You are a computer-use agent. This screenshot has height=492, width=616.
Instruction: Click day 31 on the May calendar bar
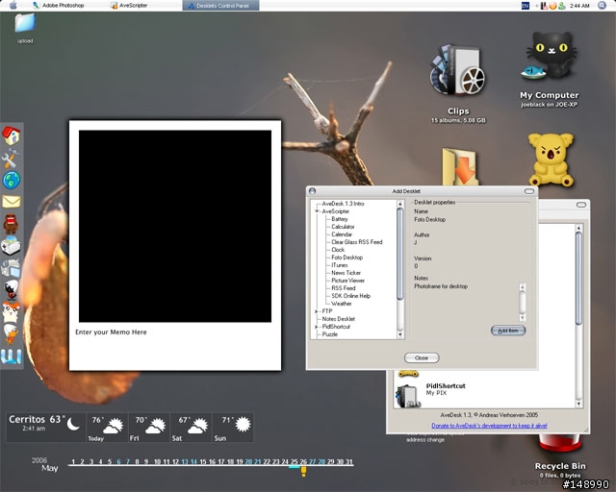point(348,462)
